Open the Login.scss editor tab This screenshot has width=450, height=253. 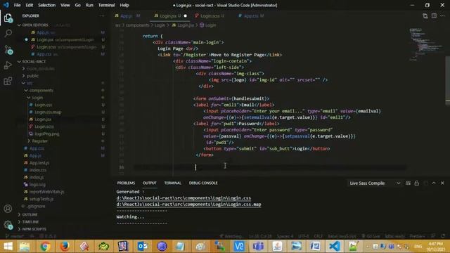coord(210,15)
